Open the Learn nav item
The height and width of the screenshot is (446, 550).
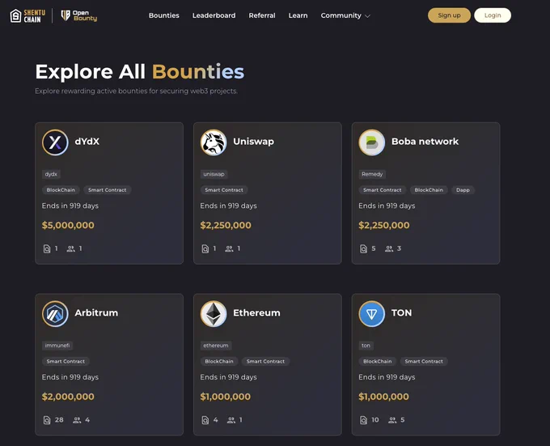[x=298, y=15]
